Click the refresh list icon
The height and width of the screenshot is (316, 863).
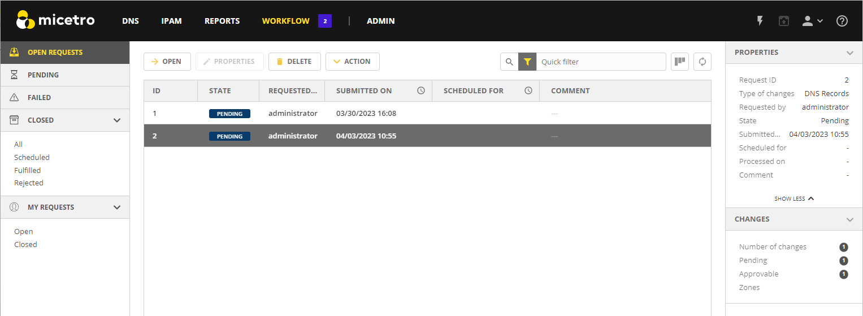(x=702, y=62)
